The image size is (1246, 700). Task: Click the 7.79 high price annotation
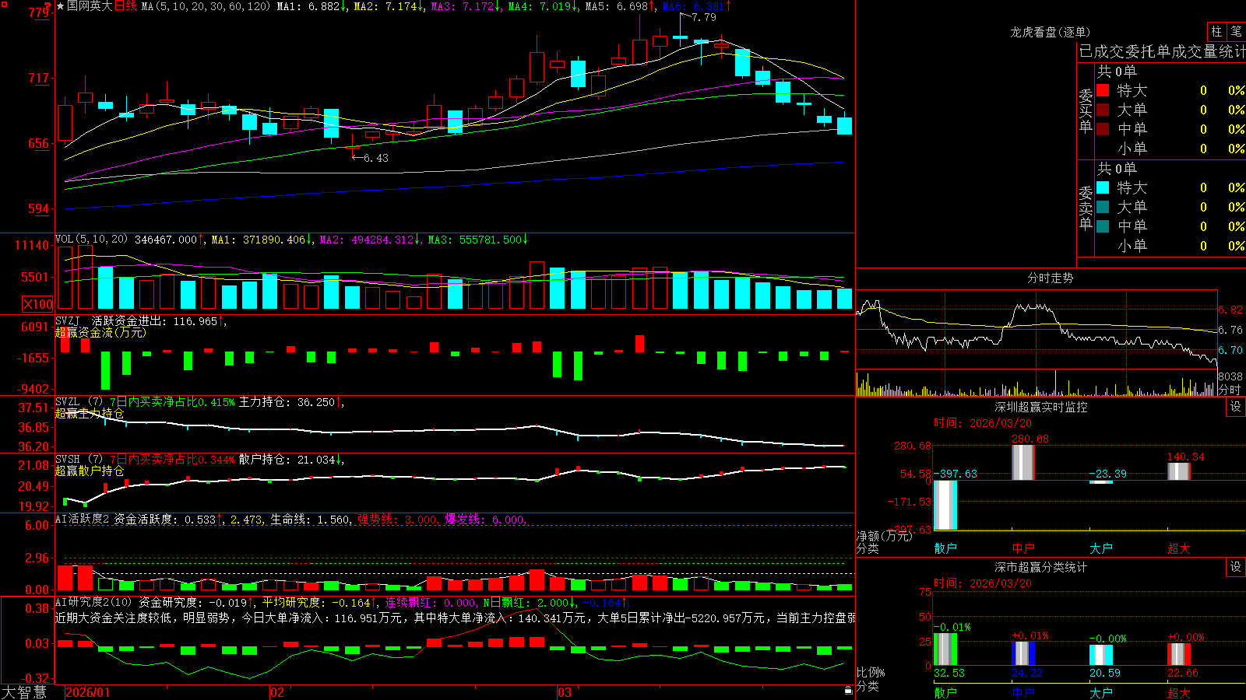coord(703,16)
